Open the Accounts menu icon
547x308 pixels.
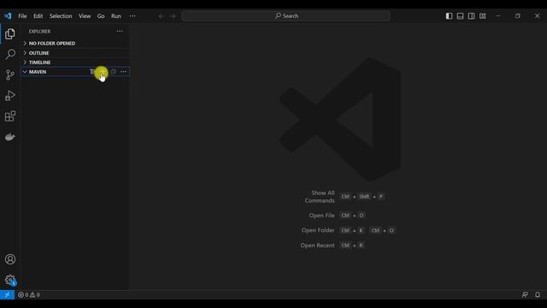10,259
